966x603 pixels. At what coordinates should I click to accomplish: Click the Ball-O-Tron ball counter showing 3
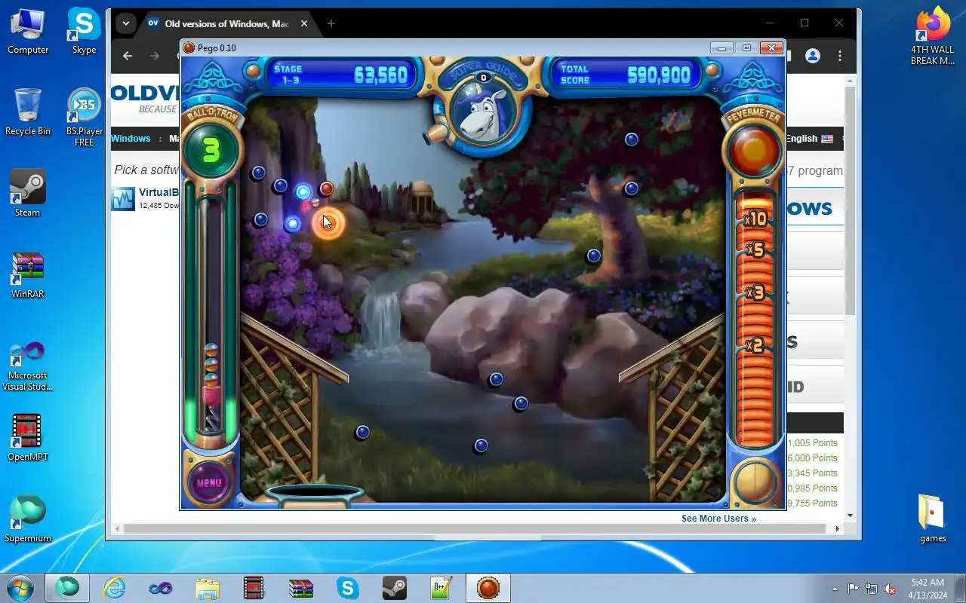pos(211,151)
